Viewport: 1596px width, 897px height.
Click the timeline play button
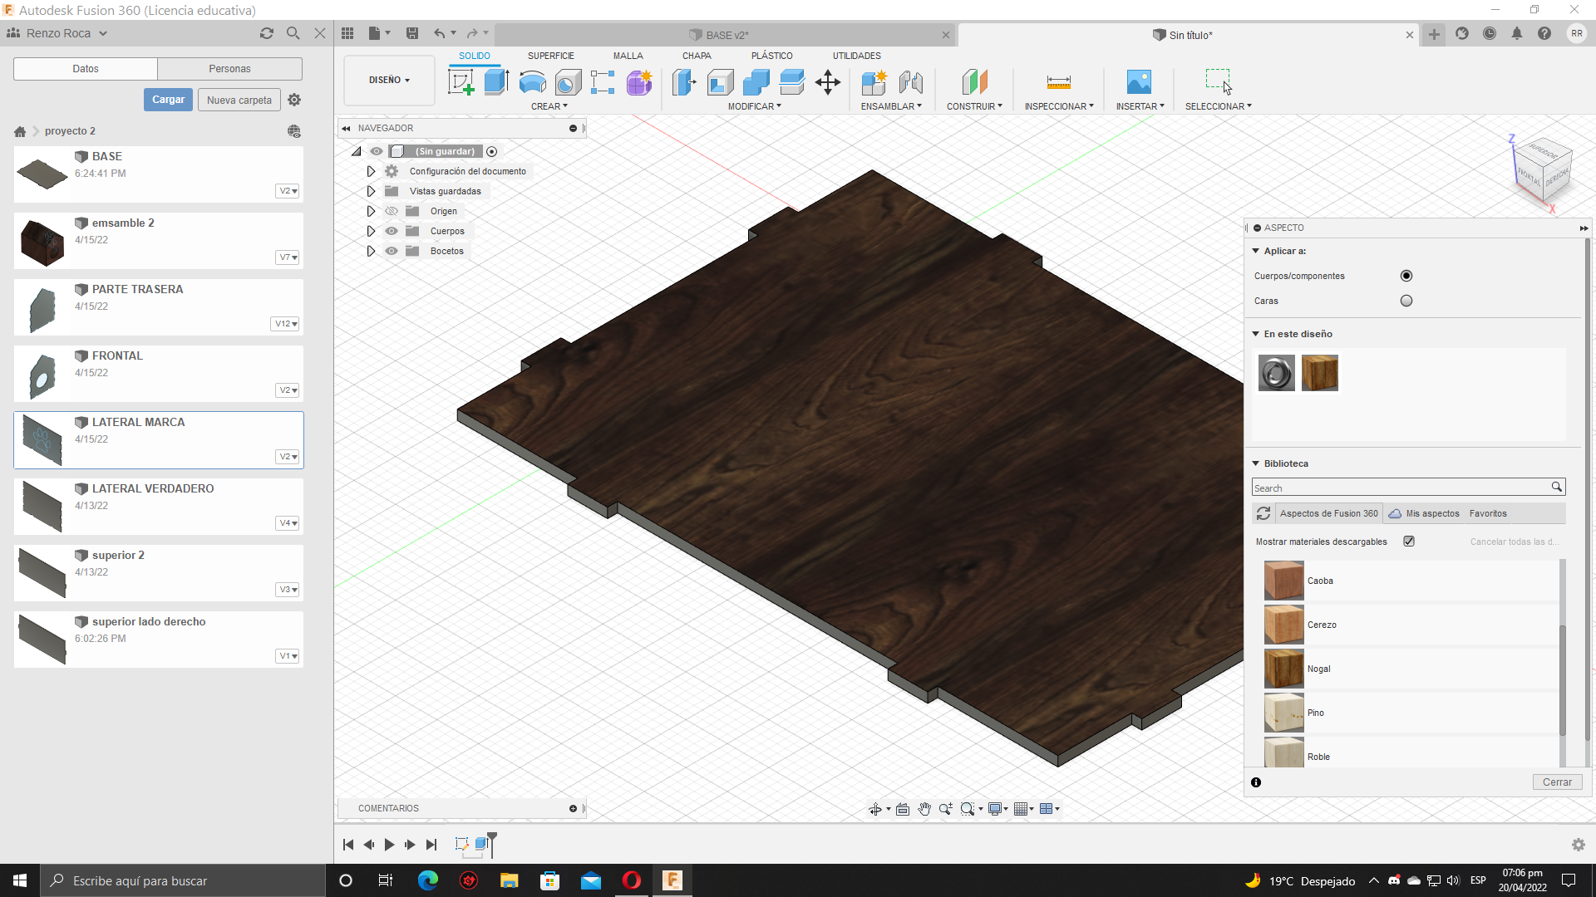click(x=389, y=845)
